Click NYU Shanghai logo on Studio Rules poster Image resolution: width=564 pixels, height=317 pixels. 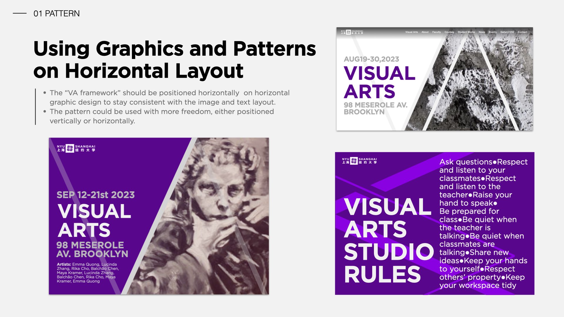coord(359,161)
